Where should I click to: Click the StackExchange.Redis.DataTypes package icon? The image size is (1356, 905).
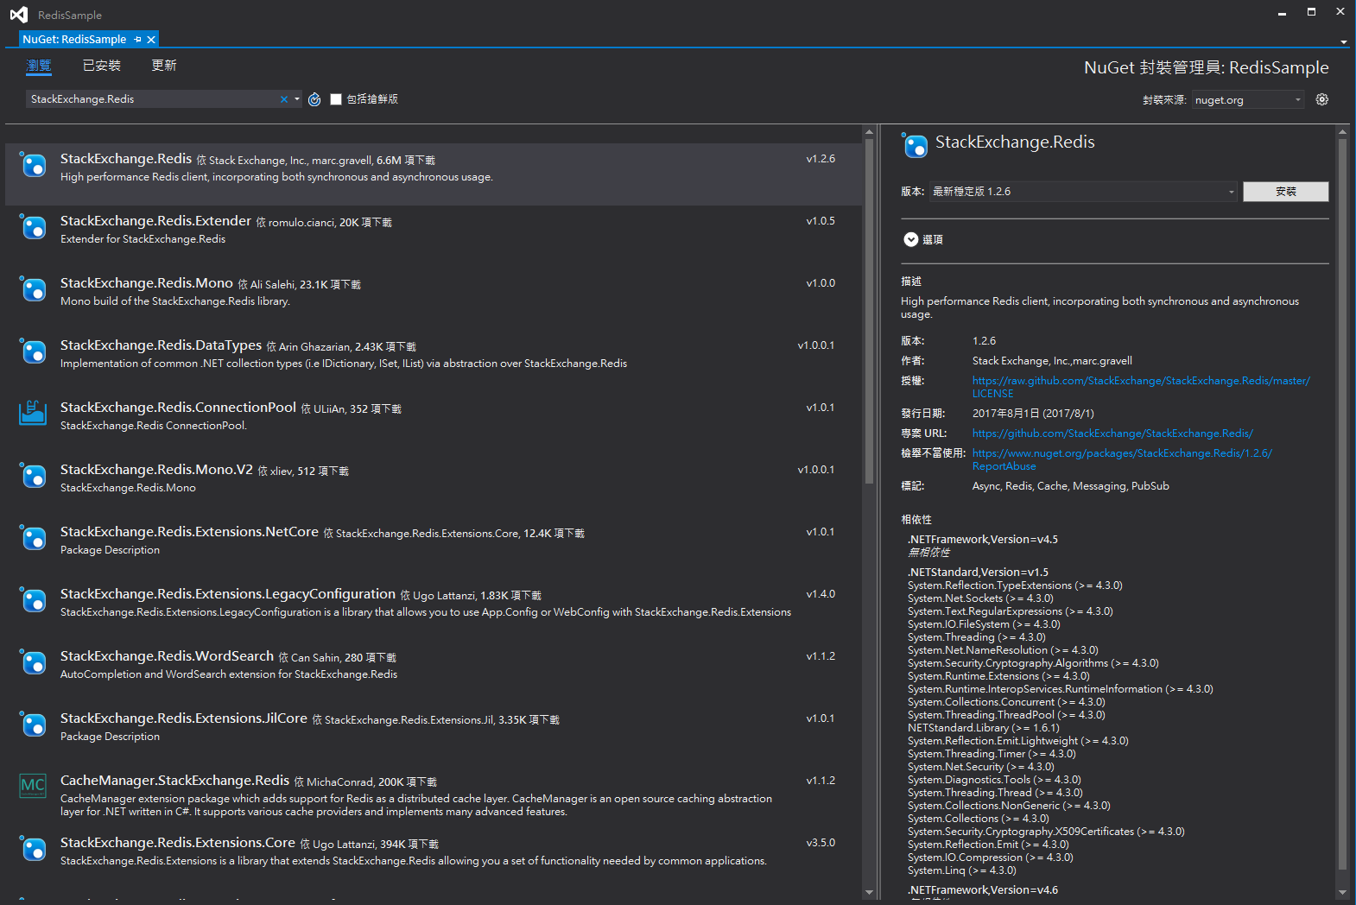[x=33, y=351]
